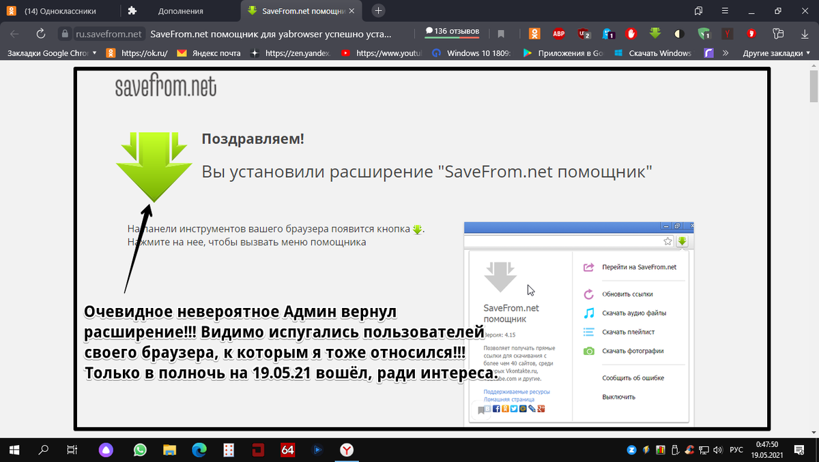
Task: Click the purple bookmark icon near the overflow
Action: pos(709,53)
